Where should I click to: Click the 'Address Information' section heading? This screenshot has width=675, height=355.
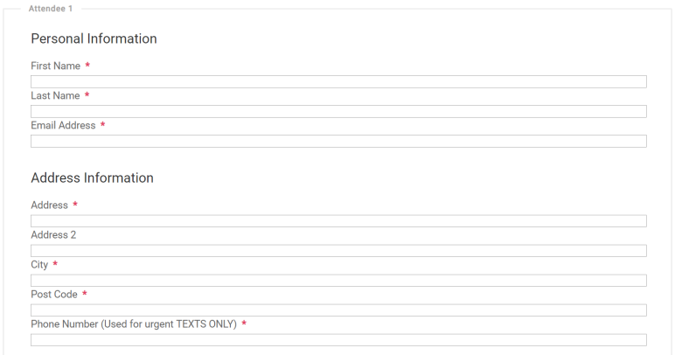point(92,177)
